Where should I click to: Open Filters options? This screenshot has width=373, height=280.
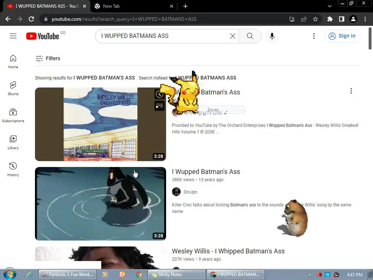point(48,58)
